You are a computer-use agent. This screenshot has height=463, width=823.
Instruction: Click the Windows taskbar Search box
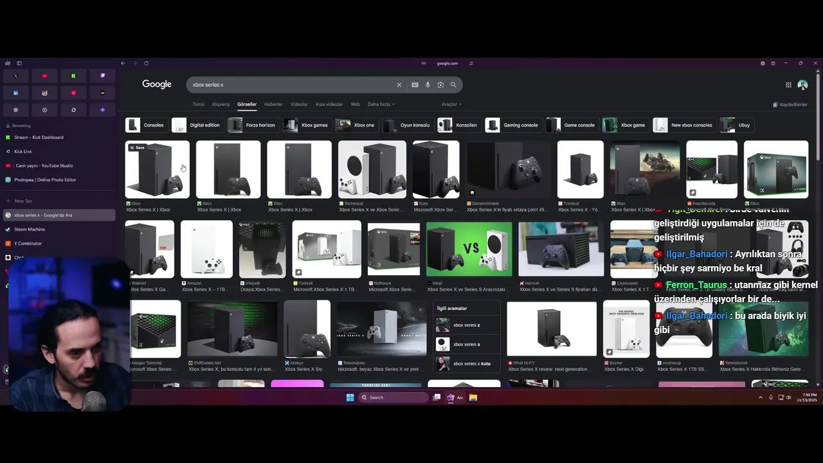pos(392,397)
